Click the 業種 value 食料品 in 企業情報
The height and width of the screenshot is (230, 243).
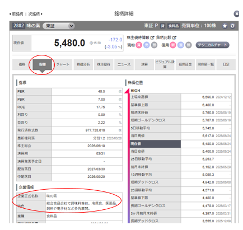(52, 216)
